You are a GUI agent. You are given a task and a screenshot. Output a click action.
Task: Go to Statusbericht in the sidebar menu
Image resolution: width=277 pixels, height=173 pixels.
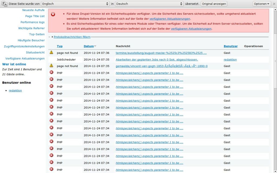click(x=35, y=52)
